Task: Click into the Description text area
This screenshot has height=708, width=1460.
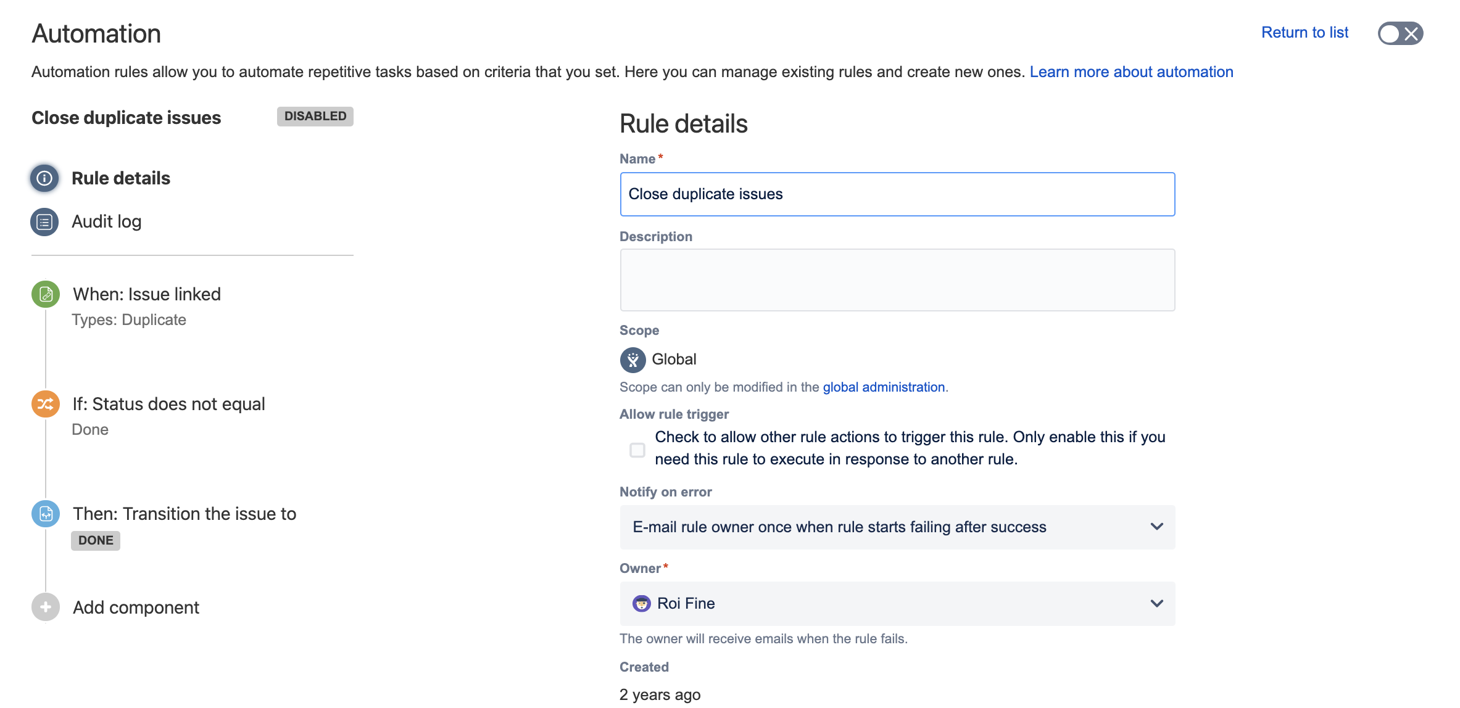Action: point(897,280)
